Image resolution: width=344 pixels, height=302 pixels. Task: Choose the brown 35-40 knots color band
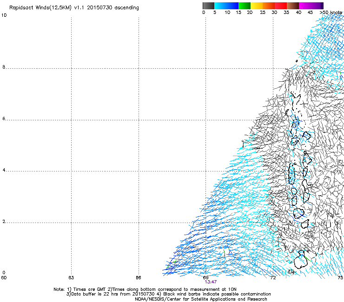(293, 6)
